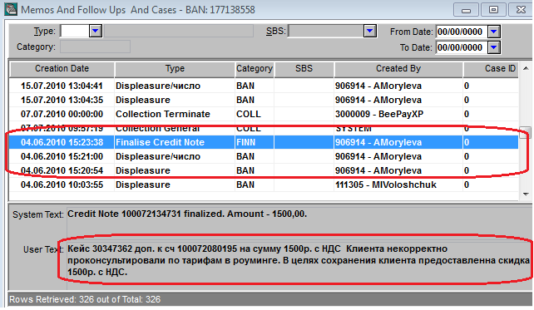The width and height of the screenshot is (534, 310).
Task: Select row dated 04.06.2010 15:20:54
Action: [x=264, y=170]
